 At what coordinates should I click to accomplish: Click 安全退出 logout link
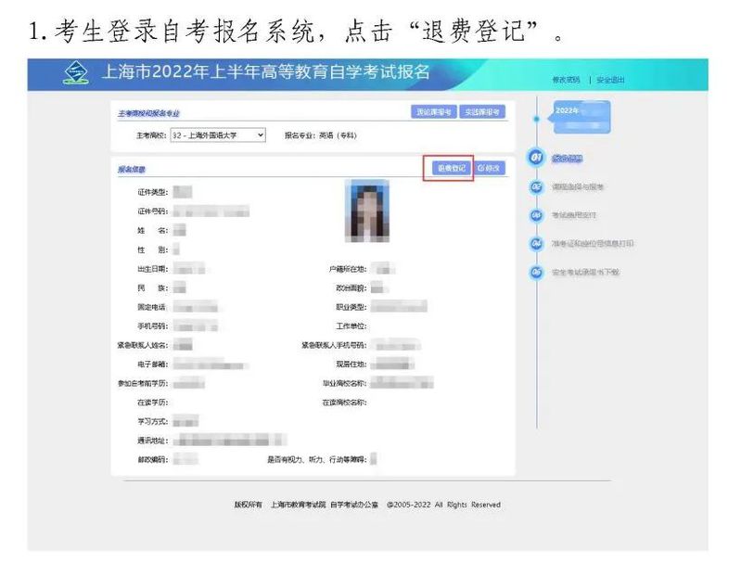610,80
